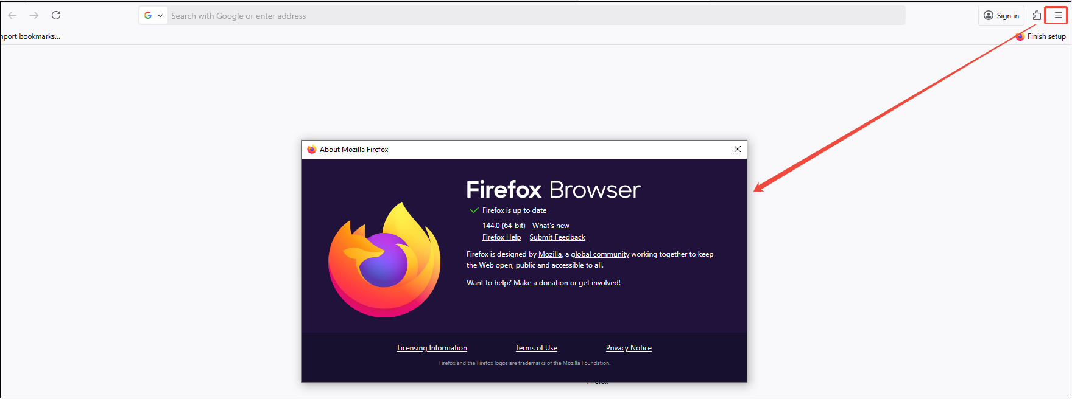Click the Submit Feedback link
The height and width of the screenshot is (399, 1072).
[x=557, y=237]
